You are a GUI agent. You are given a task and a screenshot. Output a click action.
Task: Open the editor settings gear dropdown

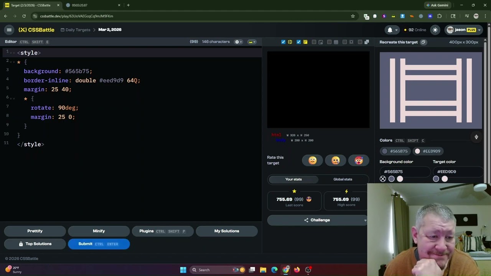point(238,42)
